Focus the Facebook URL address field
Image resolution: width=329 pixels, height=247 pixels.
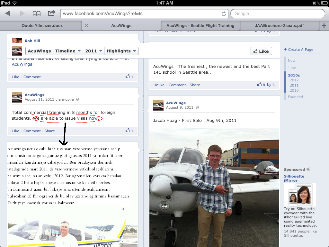[144, 14]
